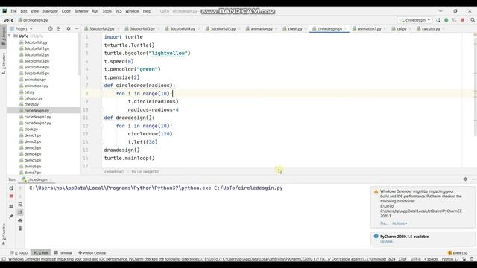Hide the Run tool window
The height and width of the screenshot is (268, 477).
pyautogui.click(x=473, y=179)
